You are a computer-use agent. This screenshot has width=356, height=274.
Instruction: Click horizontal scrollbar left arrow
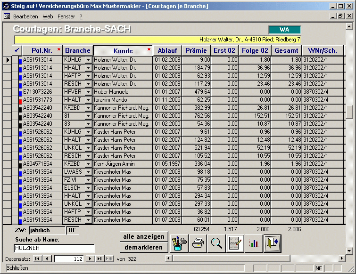pyautogui.click(x=168, y=258)
